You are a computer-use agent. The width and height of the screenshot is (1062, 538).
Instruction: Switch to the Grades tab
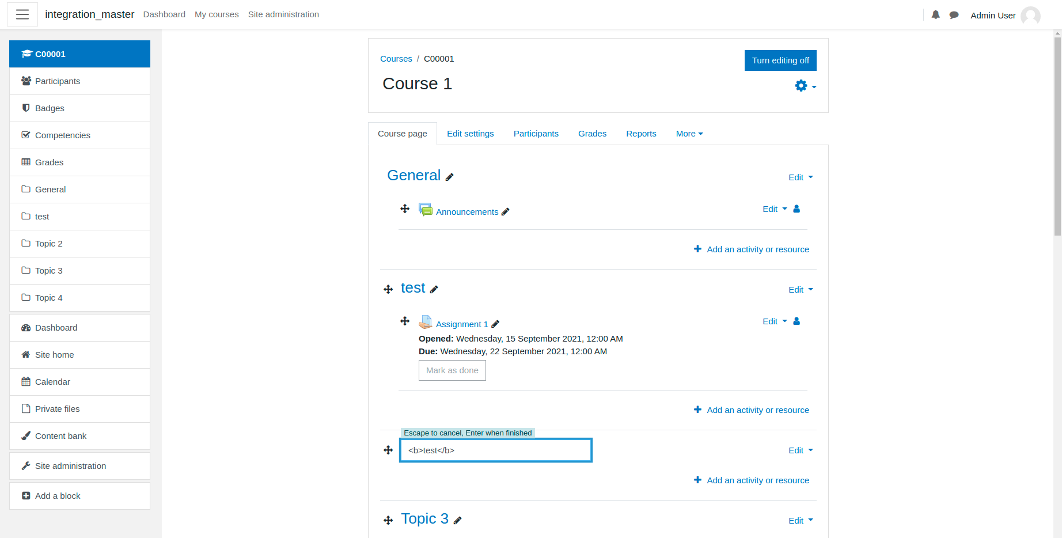pyautogui.click(x=592, y=134)
